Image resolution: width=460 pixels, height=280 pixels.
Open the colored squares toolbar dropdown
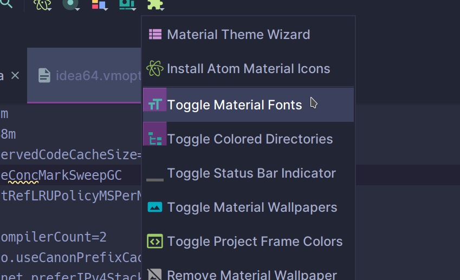coord(99,4)
